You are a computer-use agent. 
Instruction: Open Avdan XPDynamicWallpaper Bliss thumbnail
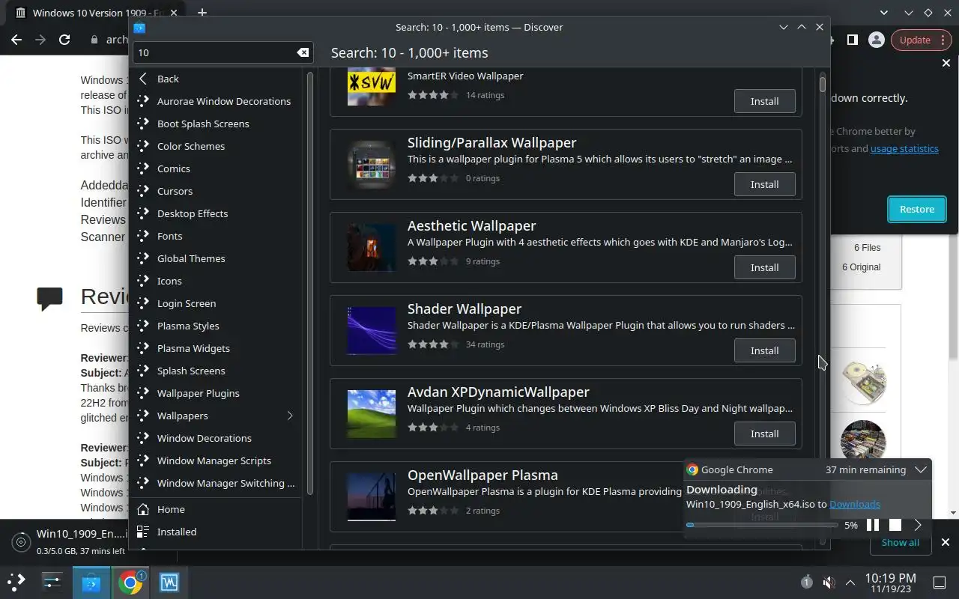coord(371,413)
